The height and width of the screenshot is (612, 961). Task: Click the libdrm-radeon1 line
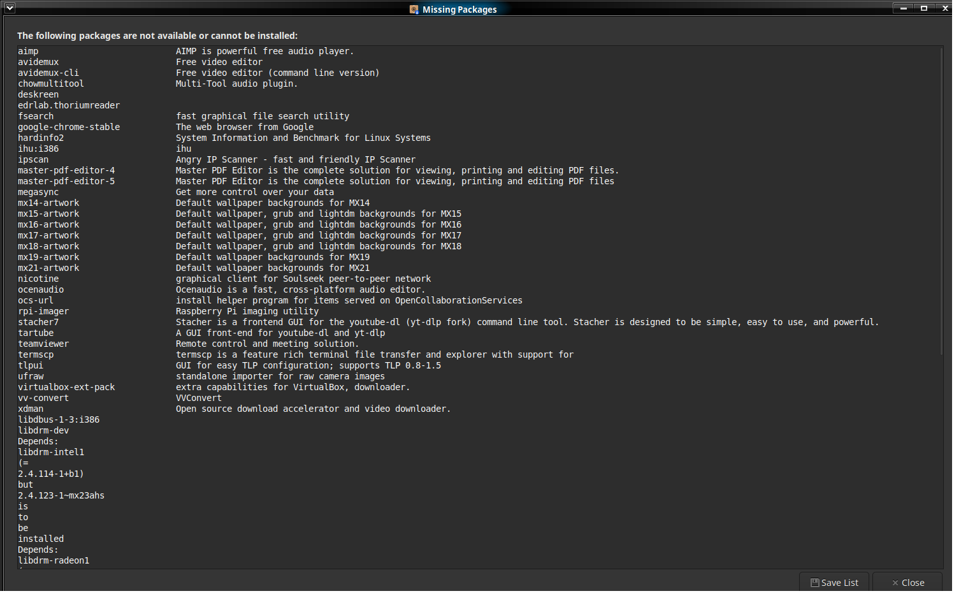coord(54,560)
